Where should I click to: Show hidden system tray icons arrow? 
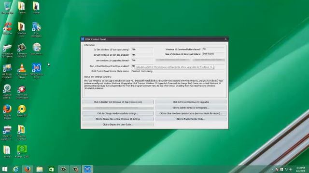click(272, 169)
